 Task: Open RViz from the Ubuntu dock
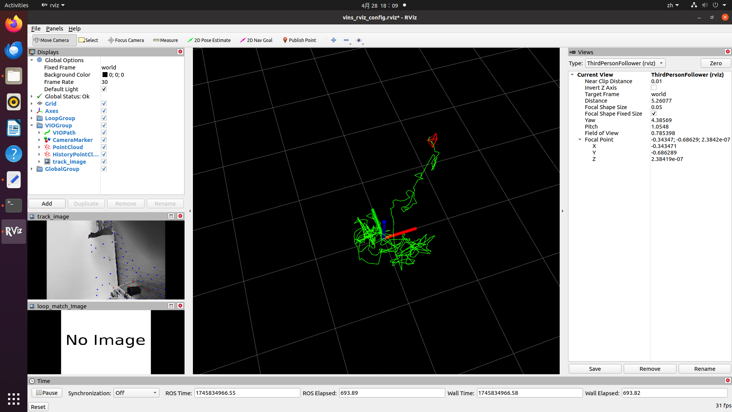tap(14, 231)
